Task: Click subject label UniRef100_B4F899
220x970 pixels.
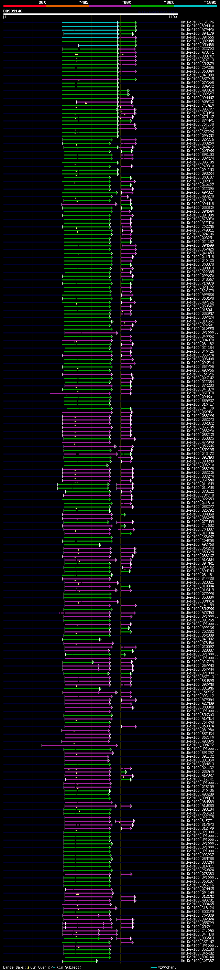Action: pyautogui.click(x=197, y=75)
